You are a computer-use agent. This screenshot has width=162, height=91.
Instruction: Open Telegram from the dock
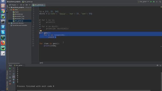(x=3, y=27)
